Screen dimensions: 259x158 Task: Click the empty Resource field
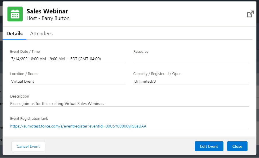191,59
